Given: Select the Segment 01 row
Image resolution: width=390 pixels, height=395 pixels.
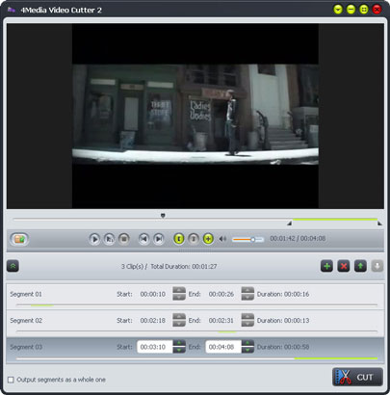Looking at the screenshot, I should 195,297.
